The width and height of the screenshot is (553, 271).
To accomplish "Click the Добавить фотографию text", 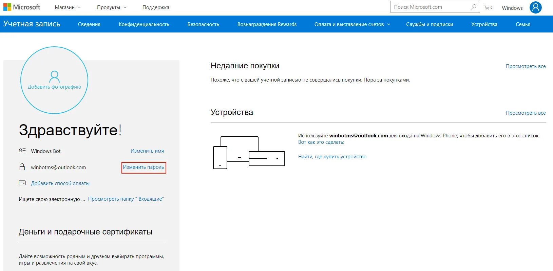I will [54, 87].
